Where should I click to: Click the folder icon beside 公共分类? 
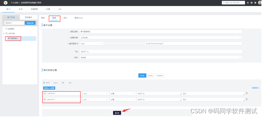tap(7, 33)
